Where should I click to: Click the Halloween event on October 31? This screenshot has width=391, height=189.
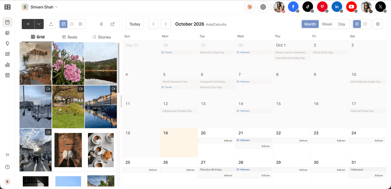point(367,170)
